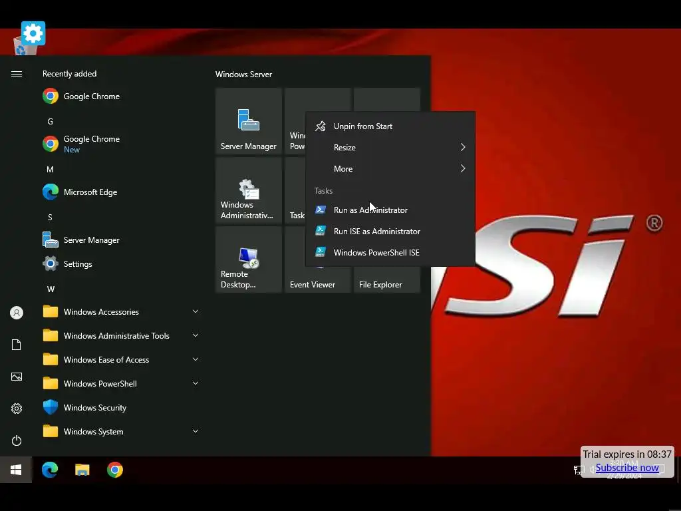The width and height of the screenshot is (681, 511).
Task: Open Google Chrome under Recently added
Action: click(121, 96)
